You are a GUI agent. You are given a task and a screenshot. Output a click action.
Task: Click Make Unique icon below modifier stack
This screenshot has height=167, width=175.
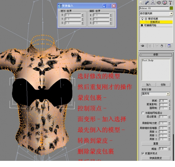[157, 46]
